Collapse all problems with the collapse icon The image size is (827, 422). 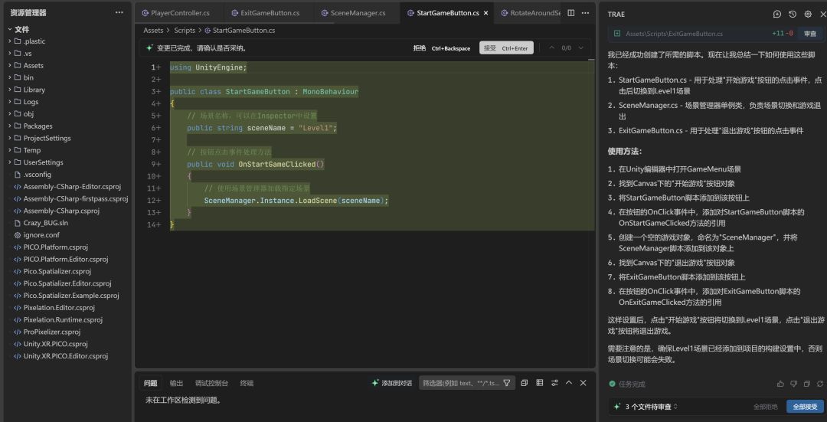pyautogui.click(x=525, y=383)
